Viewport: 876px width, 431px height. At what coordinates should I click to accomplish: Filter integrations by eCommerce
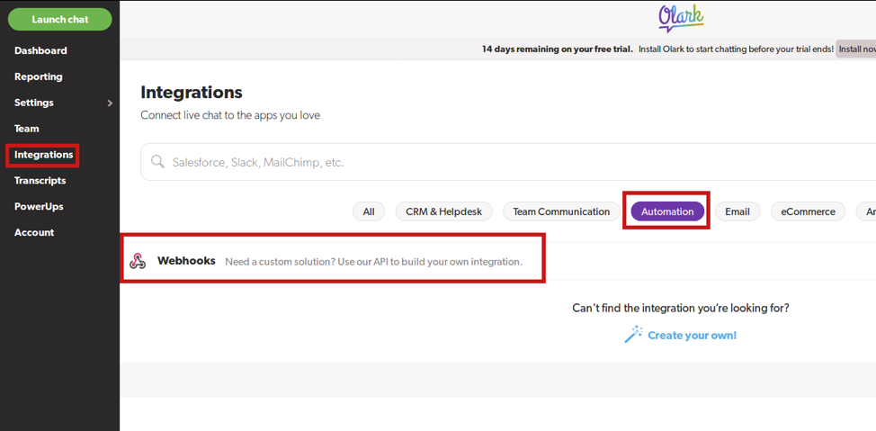(x=809, y=211)
